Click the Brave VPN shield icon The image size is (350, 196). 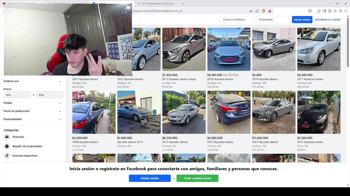point(340,11)
